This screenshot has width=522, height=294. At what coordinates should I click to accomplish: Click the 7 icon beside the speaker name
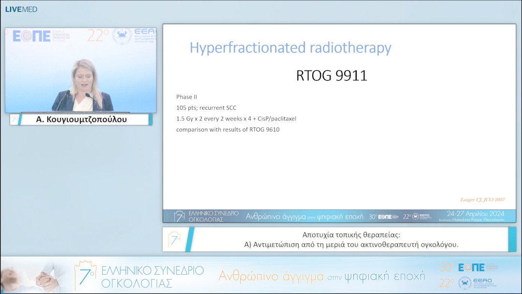click(x=14, y=119)
